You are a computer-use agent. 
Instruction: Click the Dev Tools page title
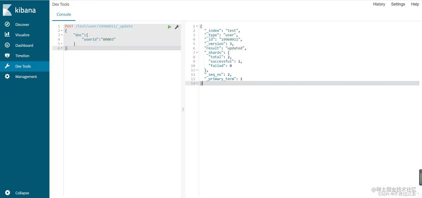[61, 4]
